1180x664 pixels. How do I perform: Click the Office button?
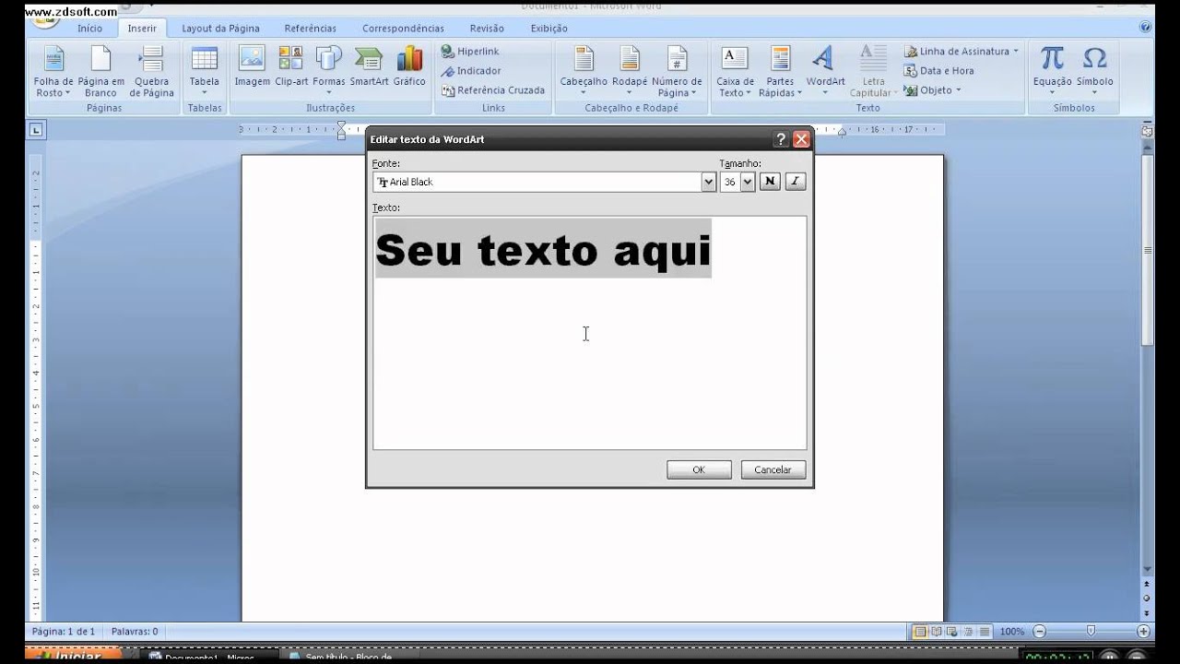[43, 20]
